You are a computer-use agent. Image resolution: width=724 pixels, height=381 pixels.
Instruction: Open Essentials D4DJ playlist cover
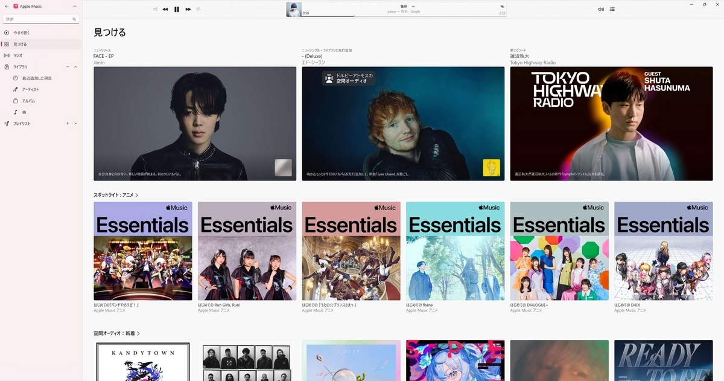tap(663, 251)
